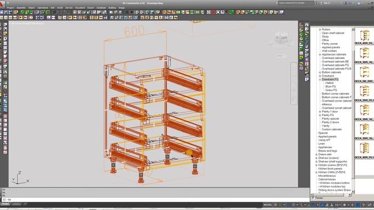Select Custom cabinets in the tree
Screen dimensions: 374x210
(x=332, y=129)
